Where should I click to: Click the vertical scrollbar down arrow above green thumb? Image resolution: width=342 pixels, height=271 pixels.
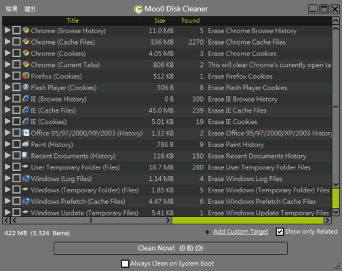[x=336, y=184]
